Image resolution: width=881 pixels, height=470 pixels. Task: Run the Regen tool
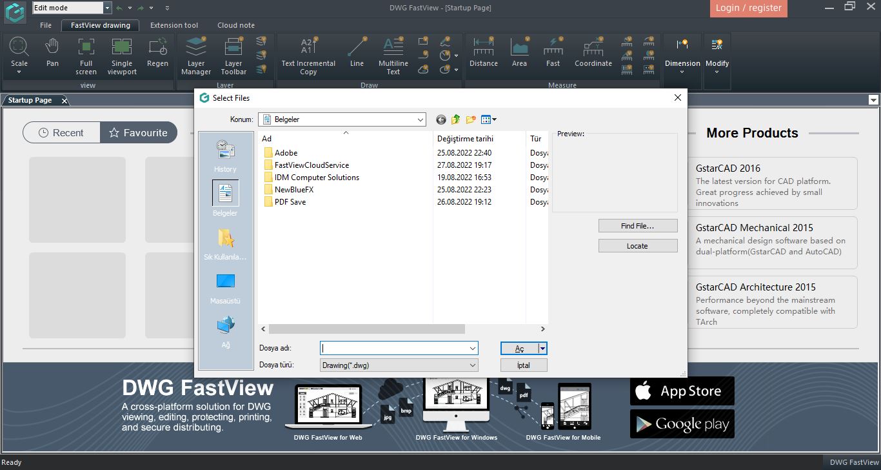click(157, 53)
